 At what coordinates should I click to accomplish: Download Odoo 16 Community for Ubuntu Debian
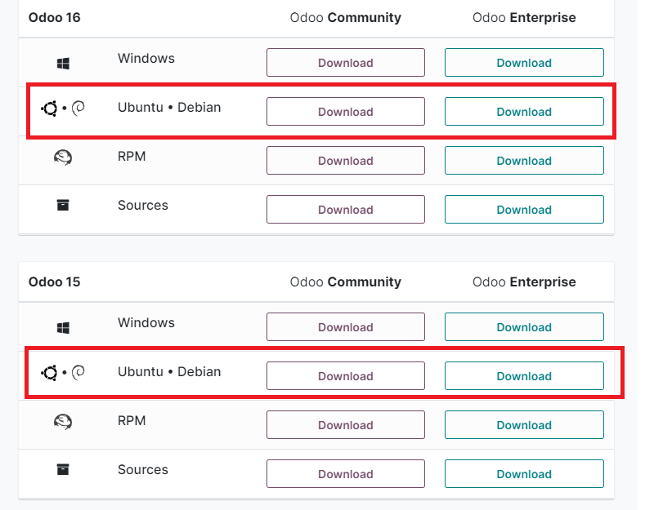[345, 112]
